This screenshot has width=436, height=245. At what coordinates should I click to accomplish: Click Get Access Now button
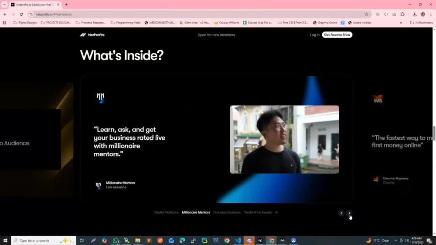coord(337,35)
